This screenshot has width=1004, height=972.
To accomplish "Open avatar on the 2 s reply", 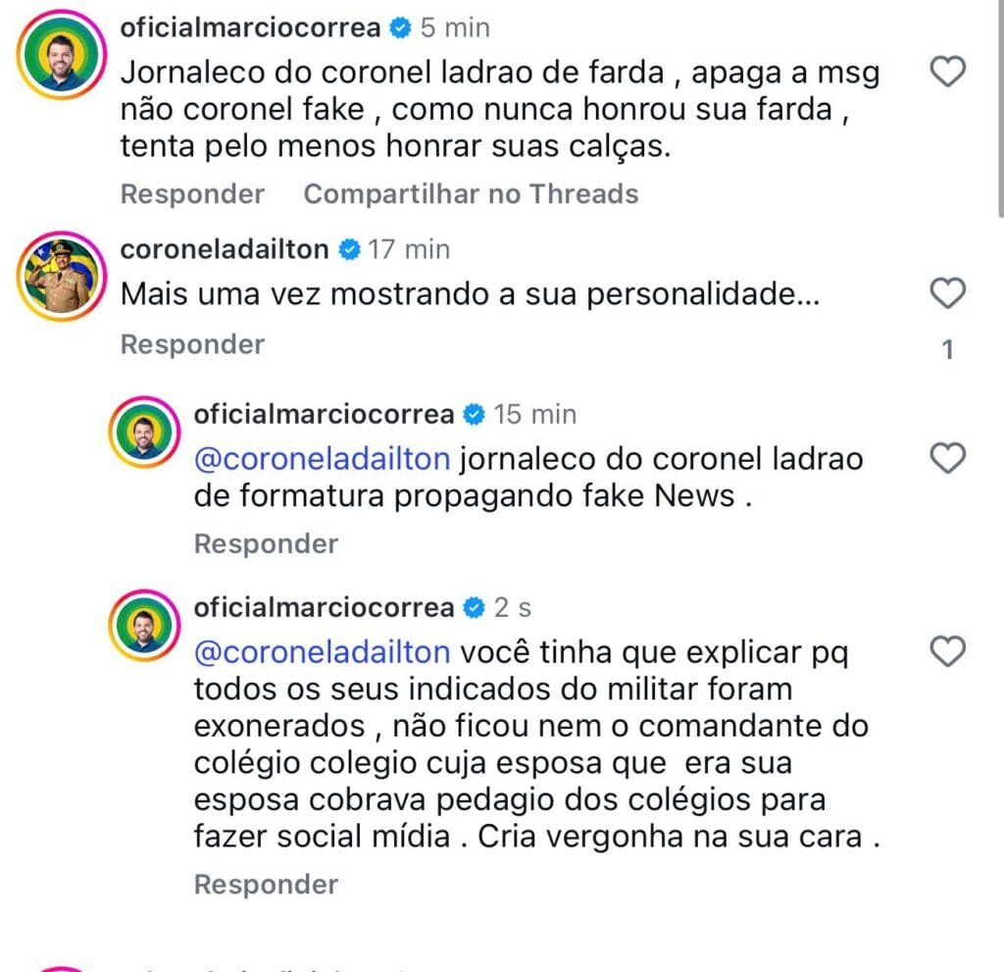I will point(145,624).
